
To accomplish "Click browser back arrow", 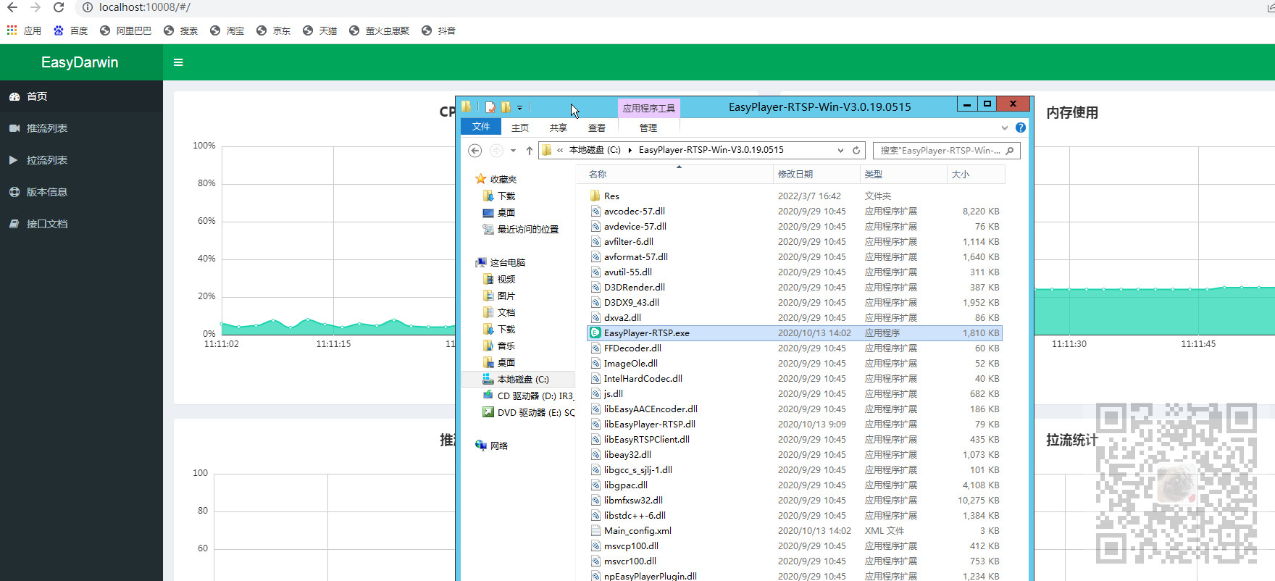I will coord(12,7).
